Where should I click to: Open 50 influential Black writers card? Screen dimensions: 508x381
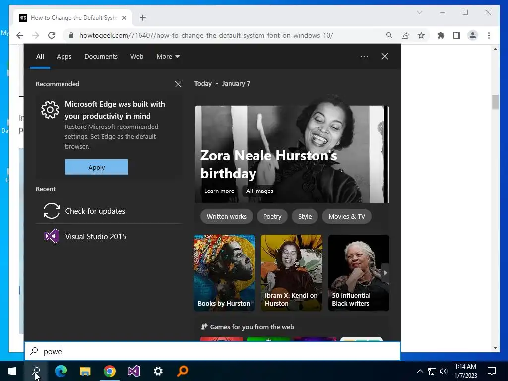coord(359,273)
